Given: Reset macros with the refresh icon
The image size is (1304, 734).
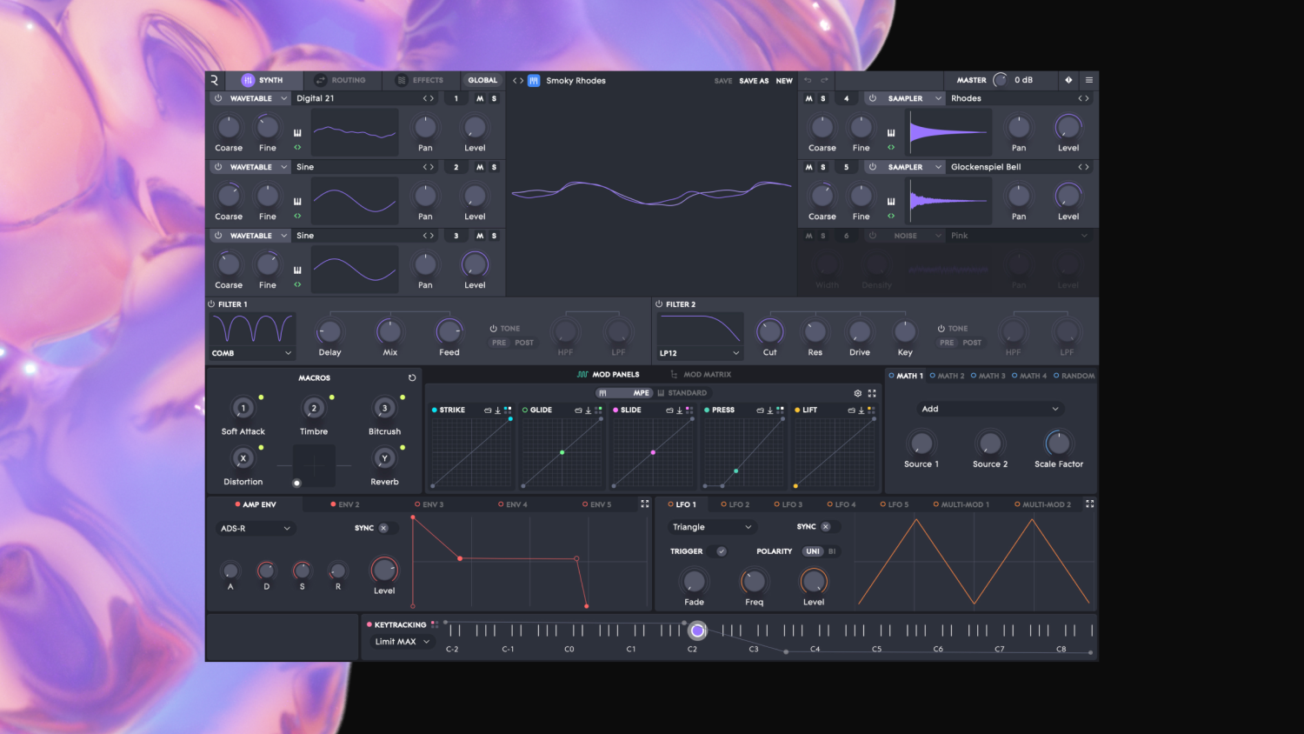Looking at the screenshot, I should coord(412,378).
